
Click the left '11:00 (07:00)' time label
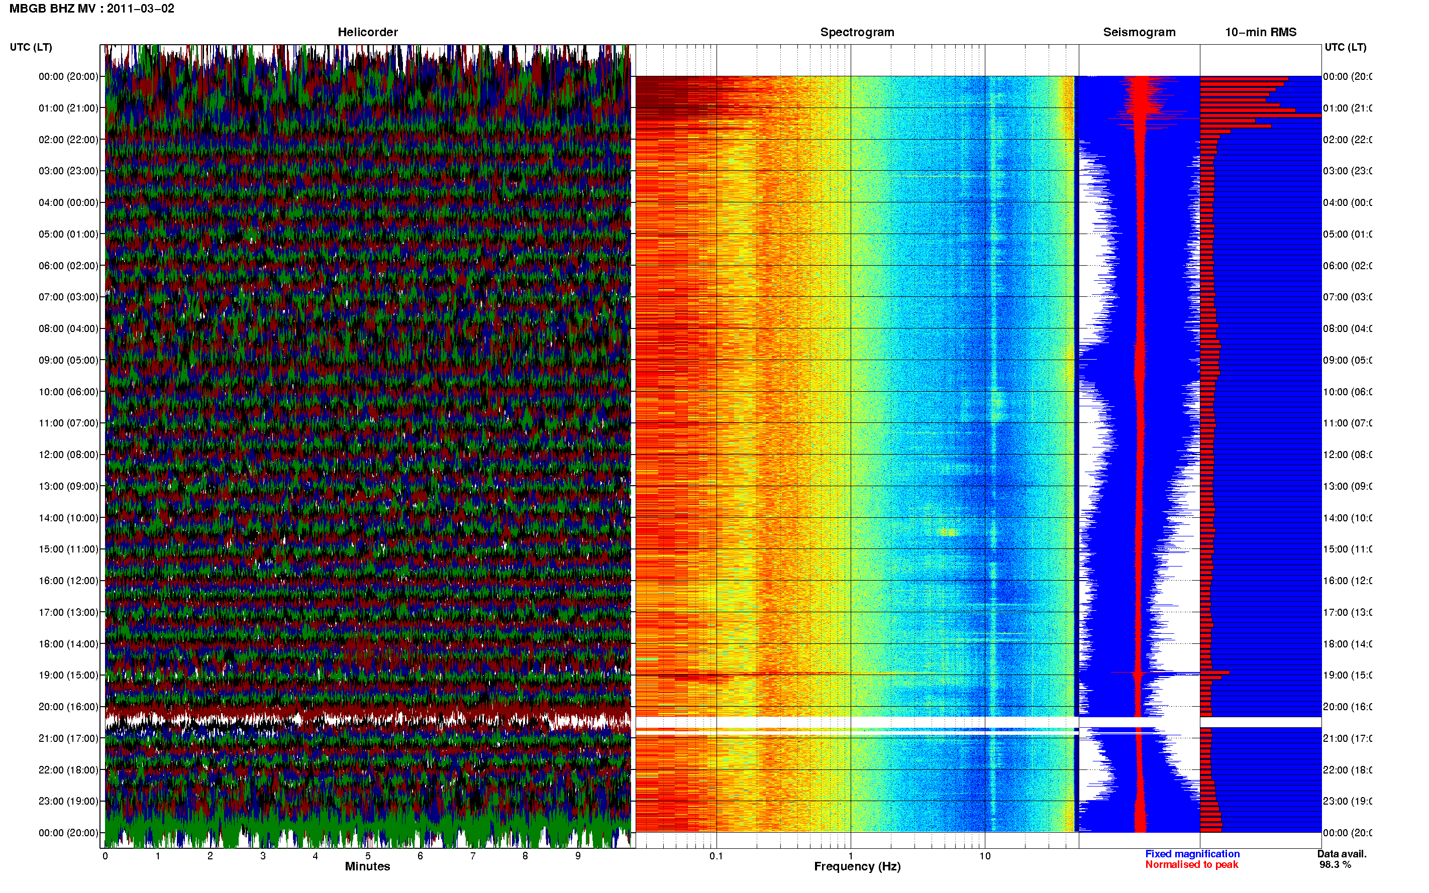coord(68,423)
